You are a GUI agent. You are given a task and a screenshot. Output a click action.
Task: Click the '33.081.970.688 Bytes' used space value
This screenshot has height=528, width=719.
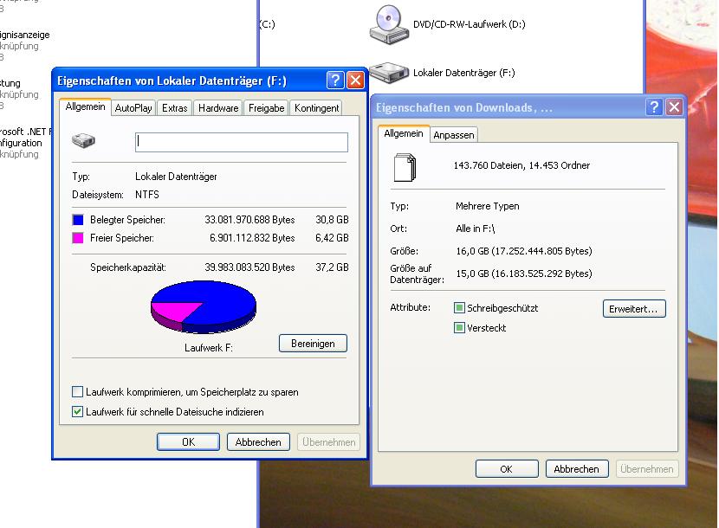pyautogui.click(x=249, y=220)
